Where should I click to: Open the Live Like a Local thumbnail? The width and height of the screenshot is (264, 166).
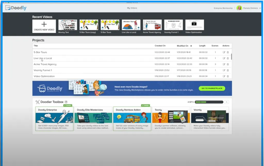pos(131,25)
